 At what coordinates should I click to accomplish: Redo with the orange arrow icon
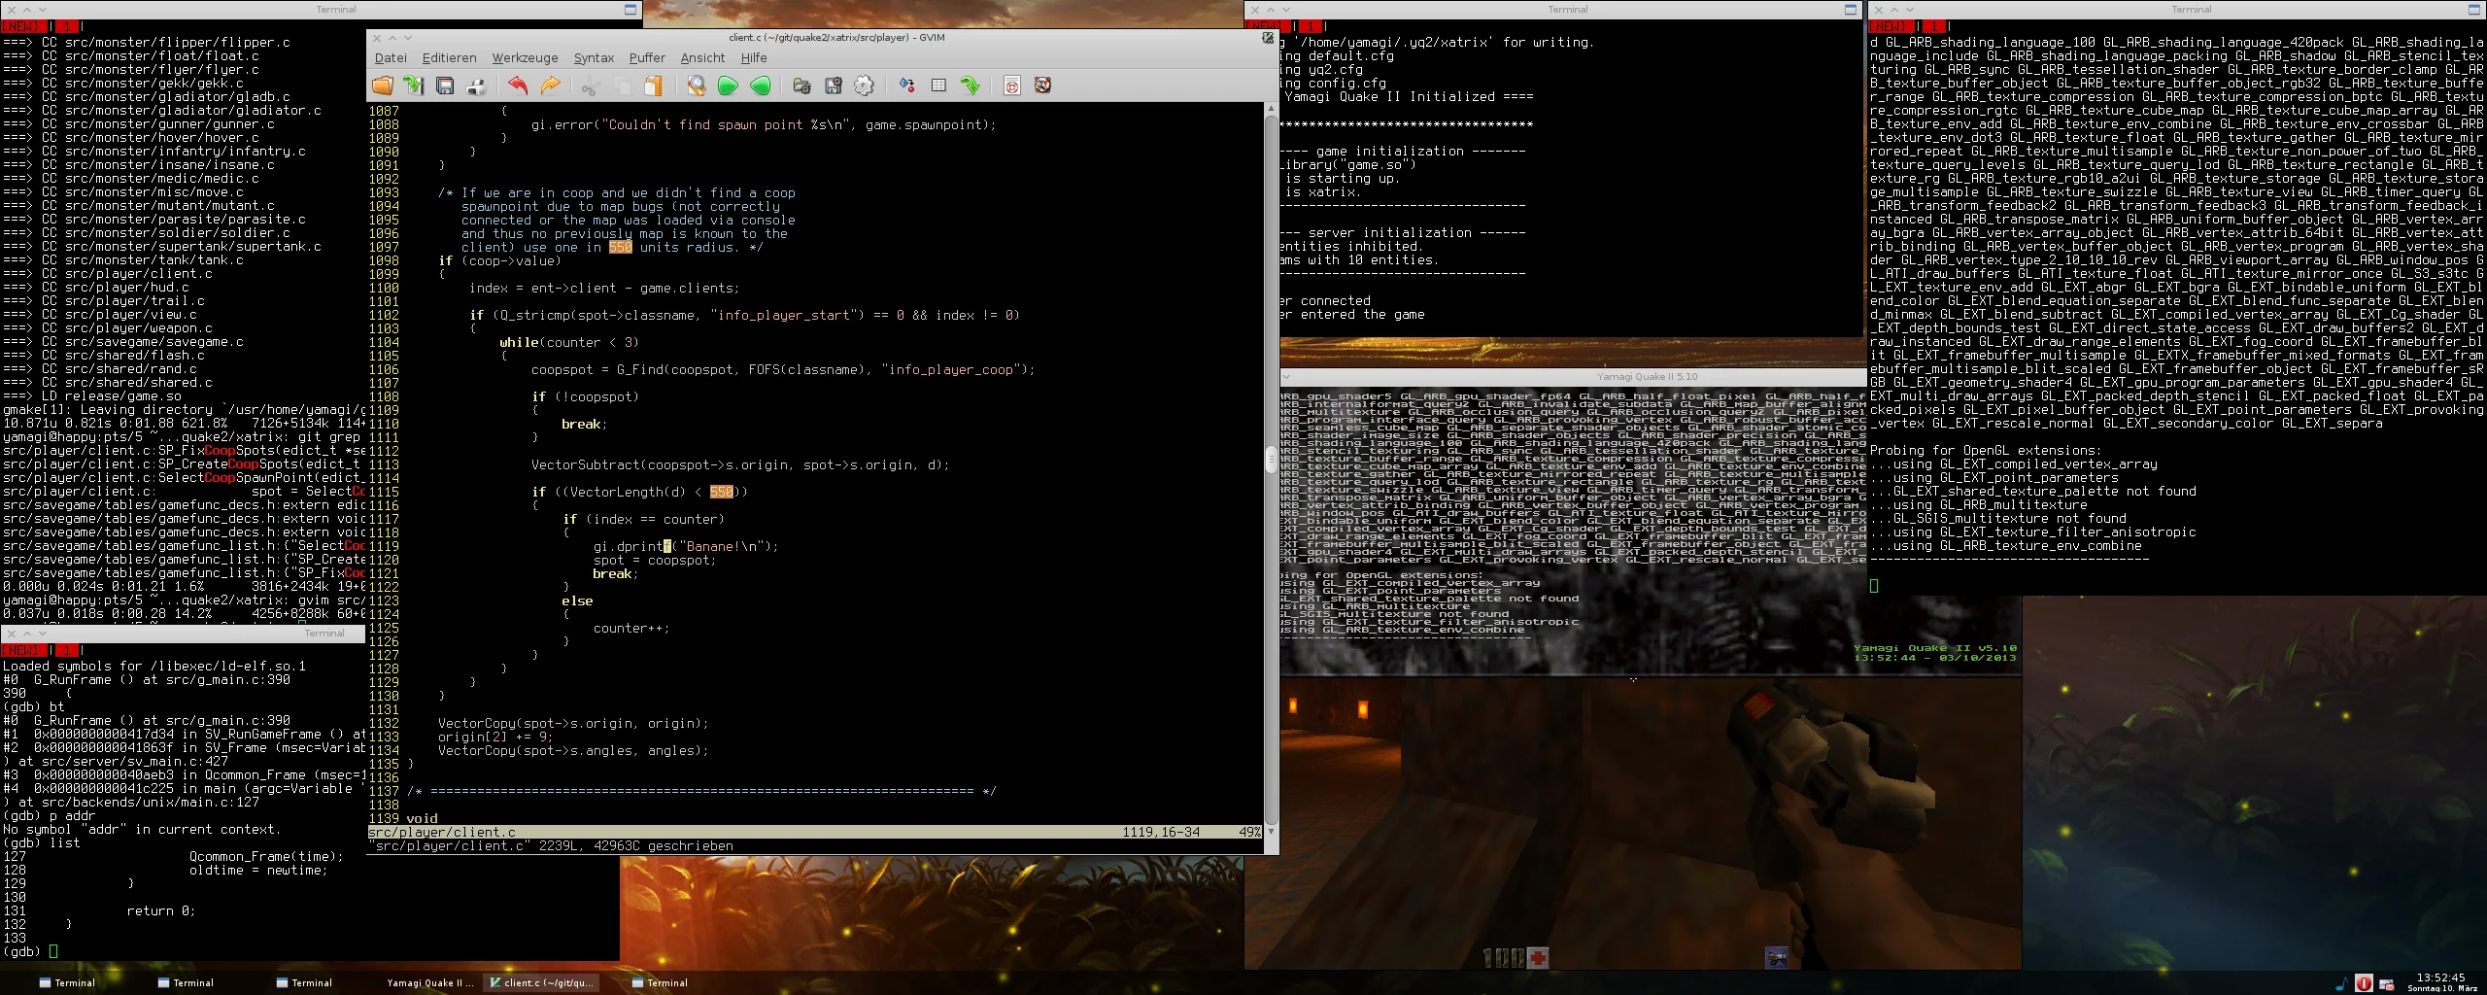pyautogui.click(x=550, y=86)
